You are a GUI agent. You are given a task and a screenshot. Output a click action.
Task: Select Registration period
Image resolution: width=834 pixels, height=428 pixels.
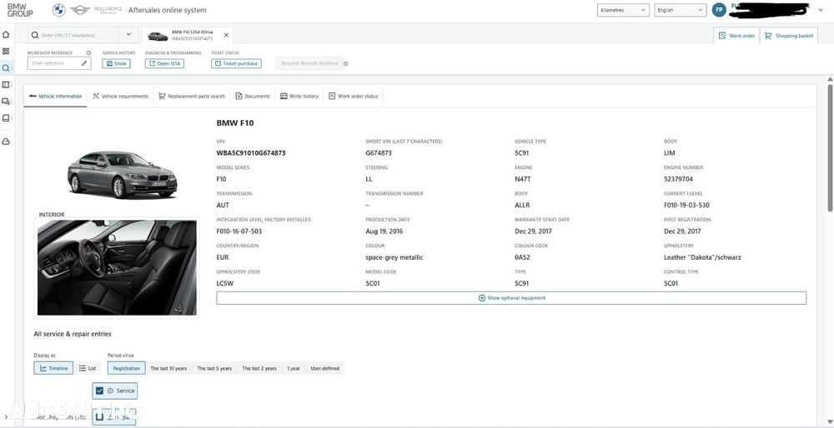click(126, 368)
